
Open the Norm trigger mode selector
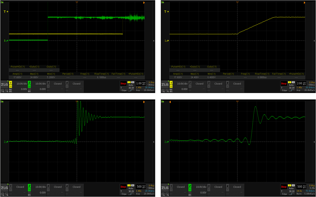click(291, 194)
